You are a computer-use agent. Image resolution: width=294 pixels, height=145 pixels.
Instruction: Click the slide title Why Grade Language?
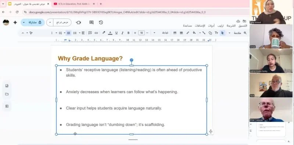(x=90, y=58)
